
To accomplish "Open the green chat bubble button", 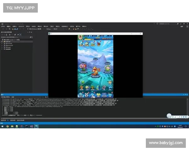I will (82, 82).
